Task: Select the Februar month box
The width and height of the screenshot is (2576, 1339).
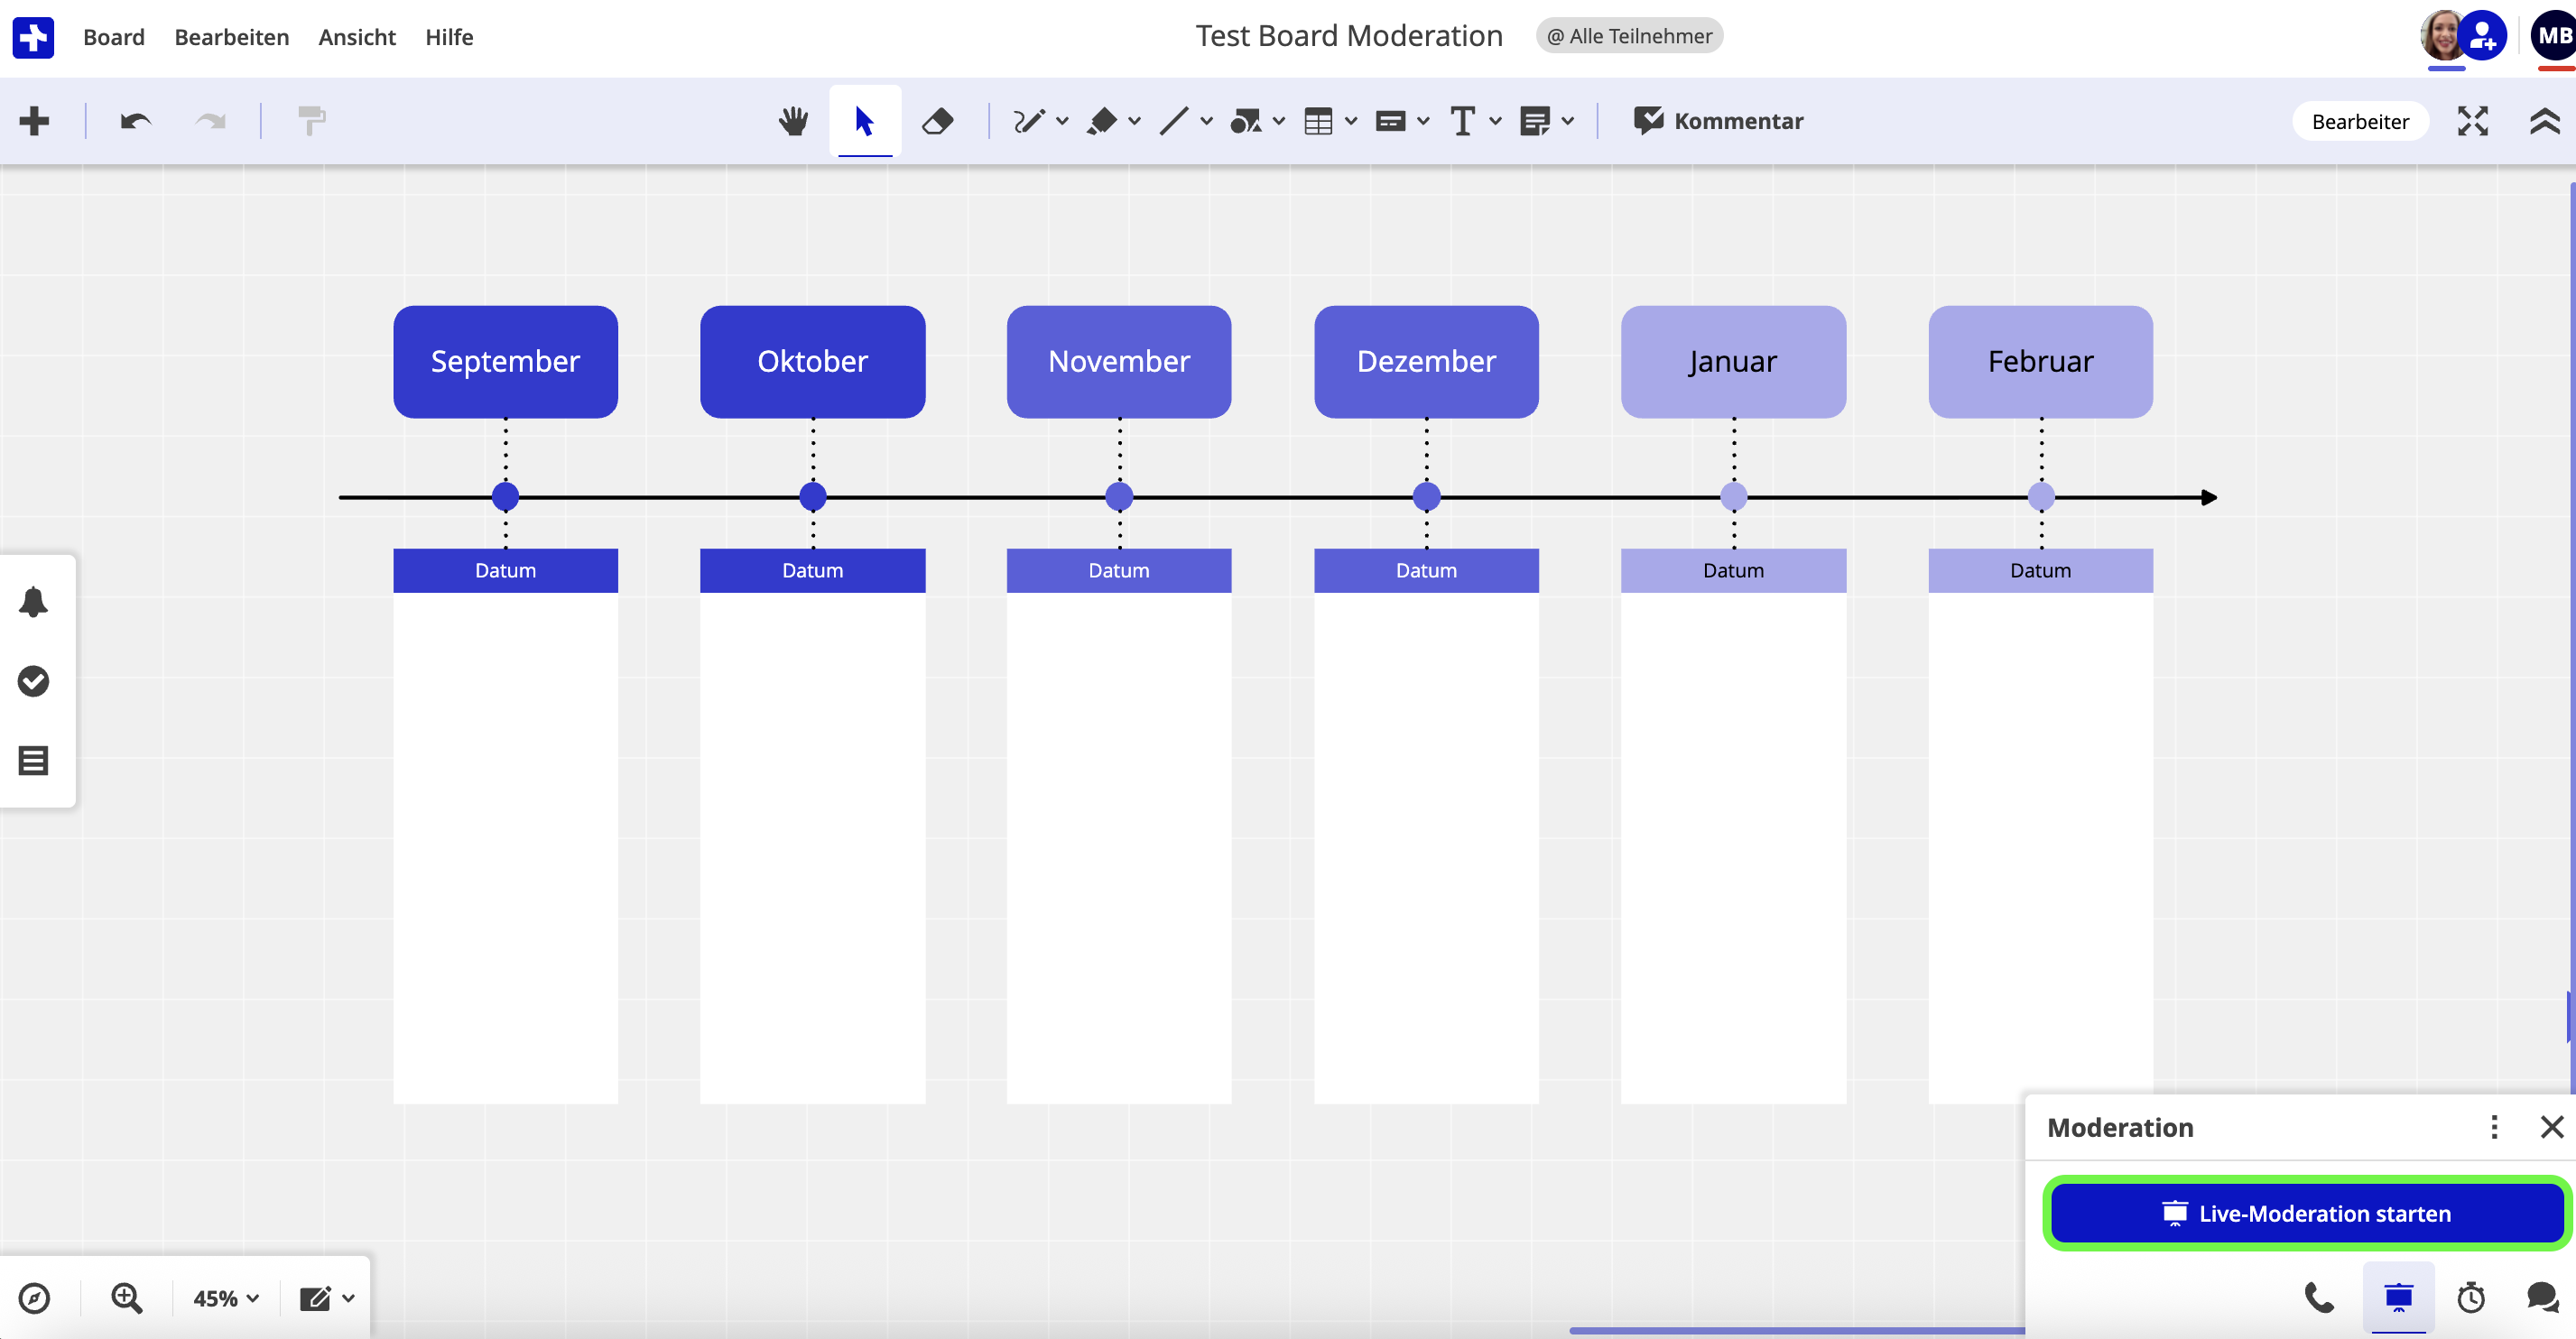Action: click(x=2040, y=361)
